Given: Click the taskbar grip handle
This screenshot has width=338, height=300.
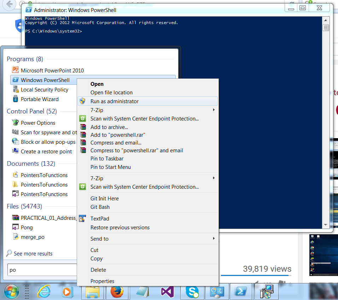Looking at the screenshot, I should click(27, 292).
